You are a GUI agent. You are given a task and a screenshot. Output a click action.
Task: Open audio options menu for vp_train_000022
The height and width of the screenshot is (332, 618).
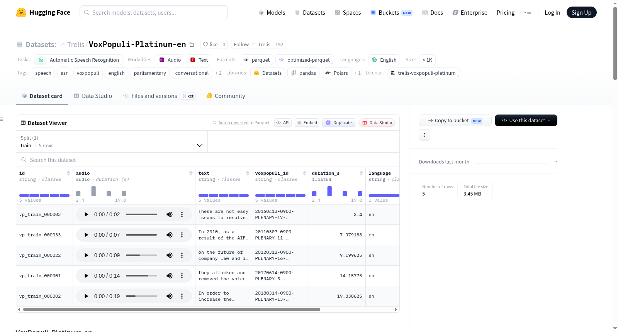pos(182,255)
